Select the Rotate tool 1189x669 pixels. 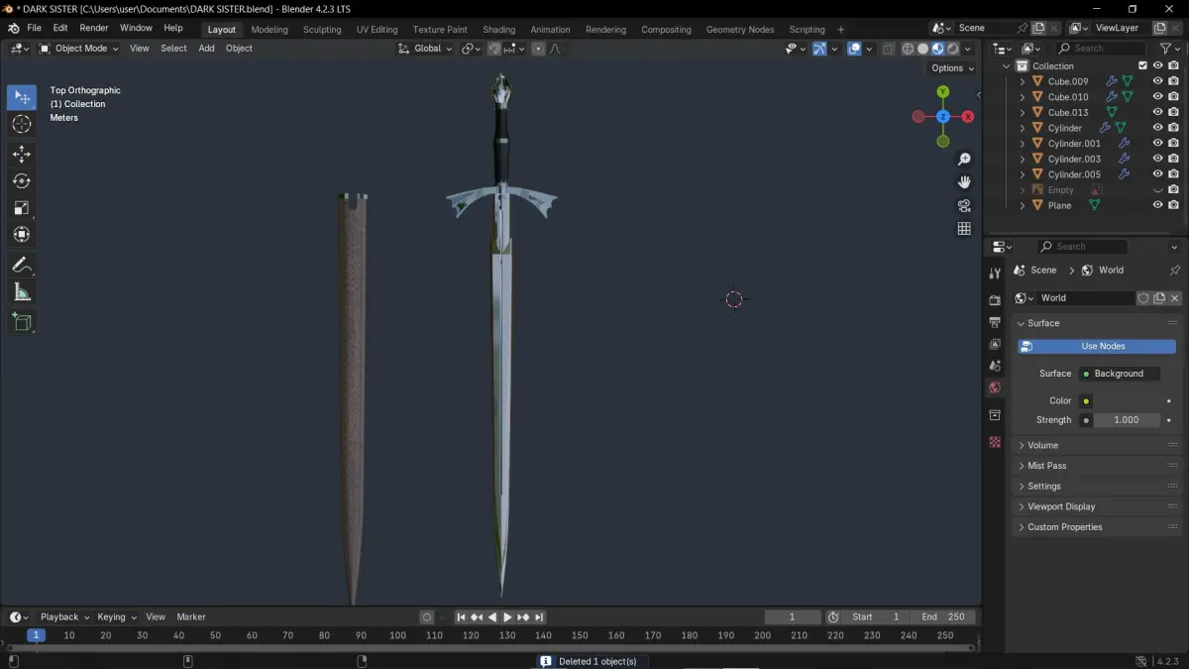[22, 181]
